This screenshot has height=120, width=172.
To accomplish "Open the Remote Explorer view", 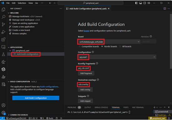I will click(x=3, y=47).
